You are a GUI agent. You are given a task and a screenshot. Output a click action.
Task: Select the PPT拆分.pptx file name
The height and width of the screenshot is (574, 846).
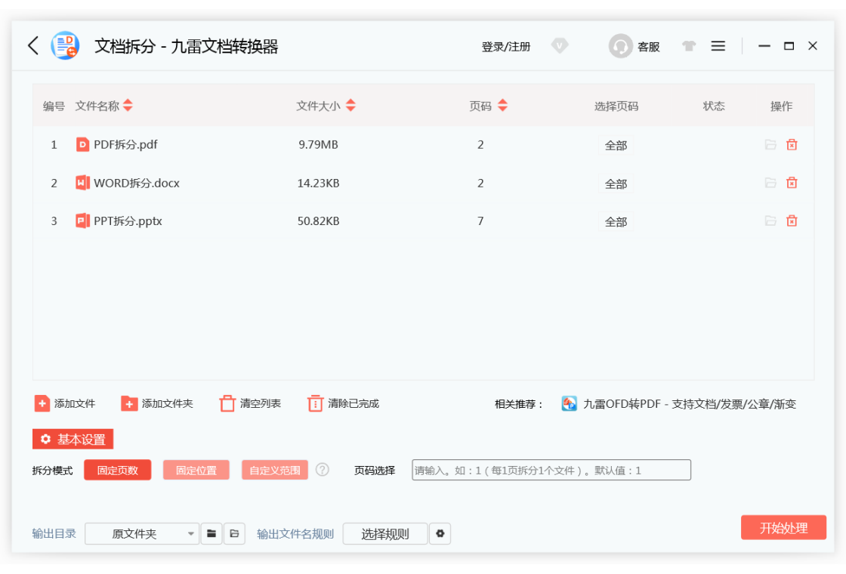click(x=128, y=221)
